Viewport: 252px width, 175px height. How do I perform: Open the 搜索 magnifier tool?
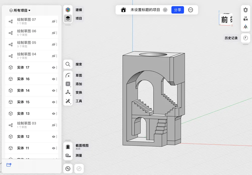68,64
